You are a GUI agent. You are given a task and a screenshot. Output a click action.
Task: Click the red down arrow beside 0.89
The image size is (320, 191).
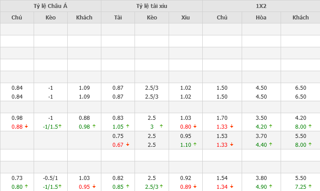[196, 186]
